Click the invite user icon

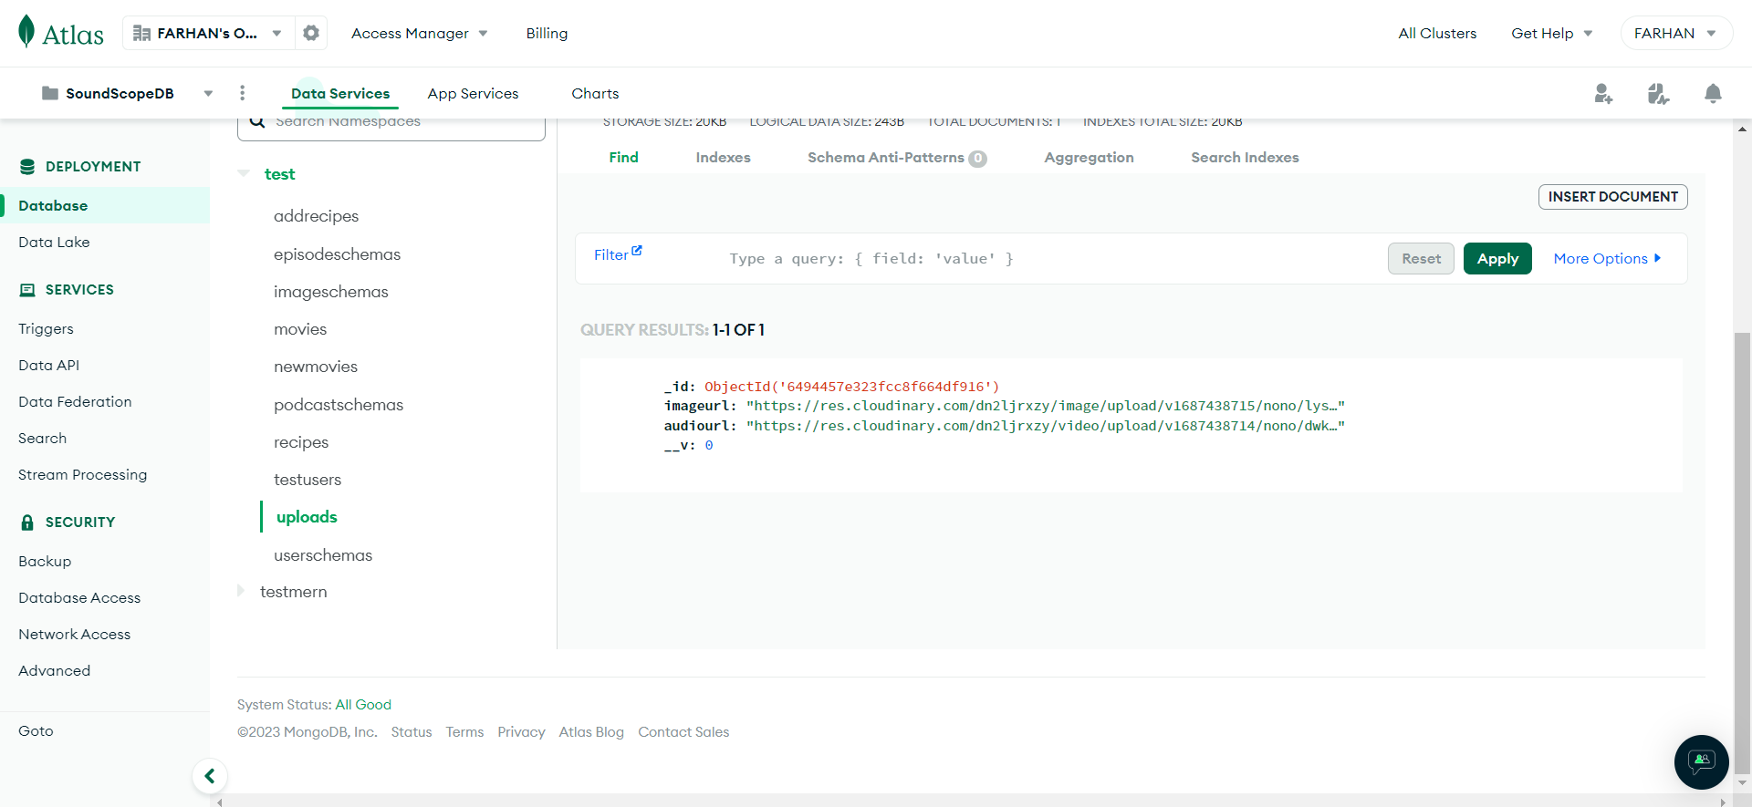(x=1603, y=93)
